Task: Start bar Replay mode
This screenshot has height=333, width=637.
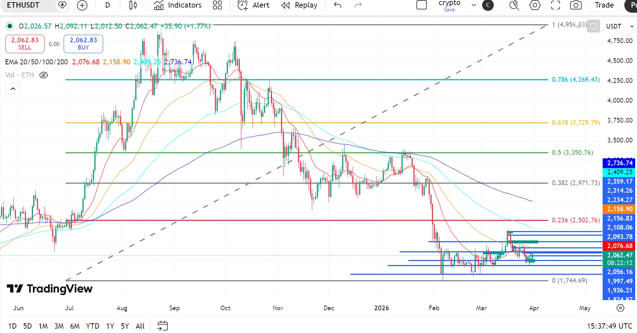Action: click(x=299, y=5)
